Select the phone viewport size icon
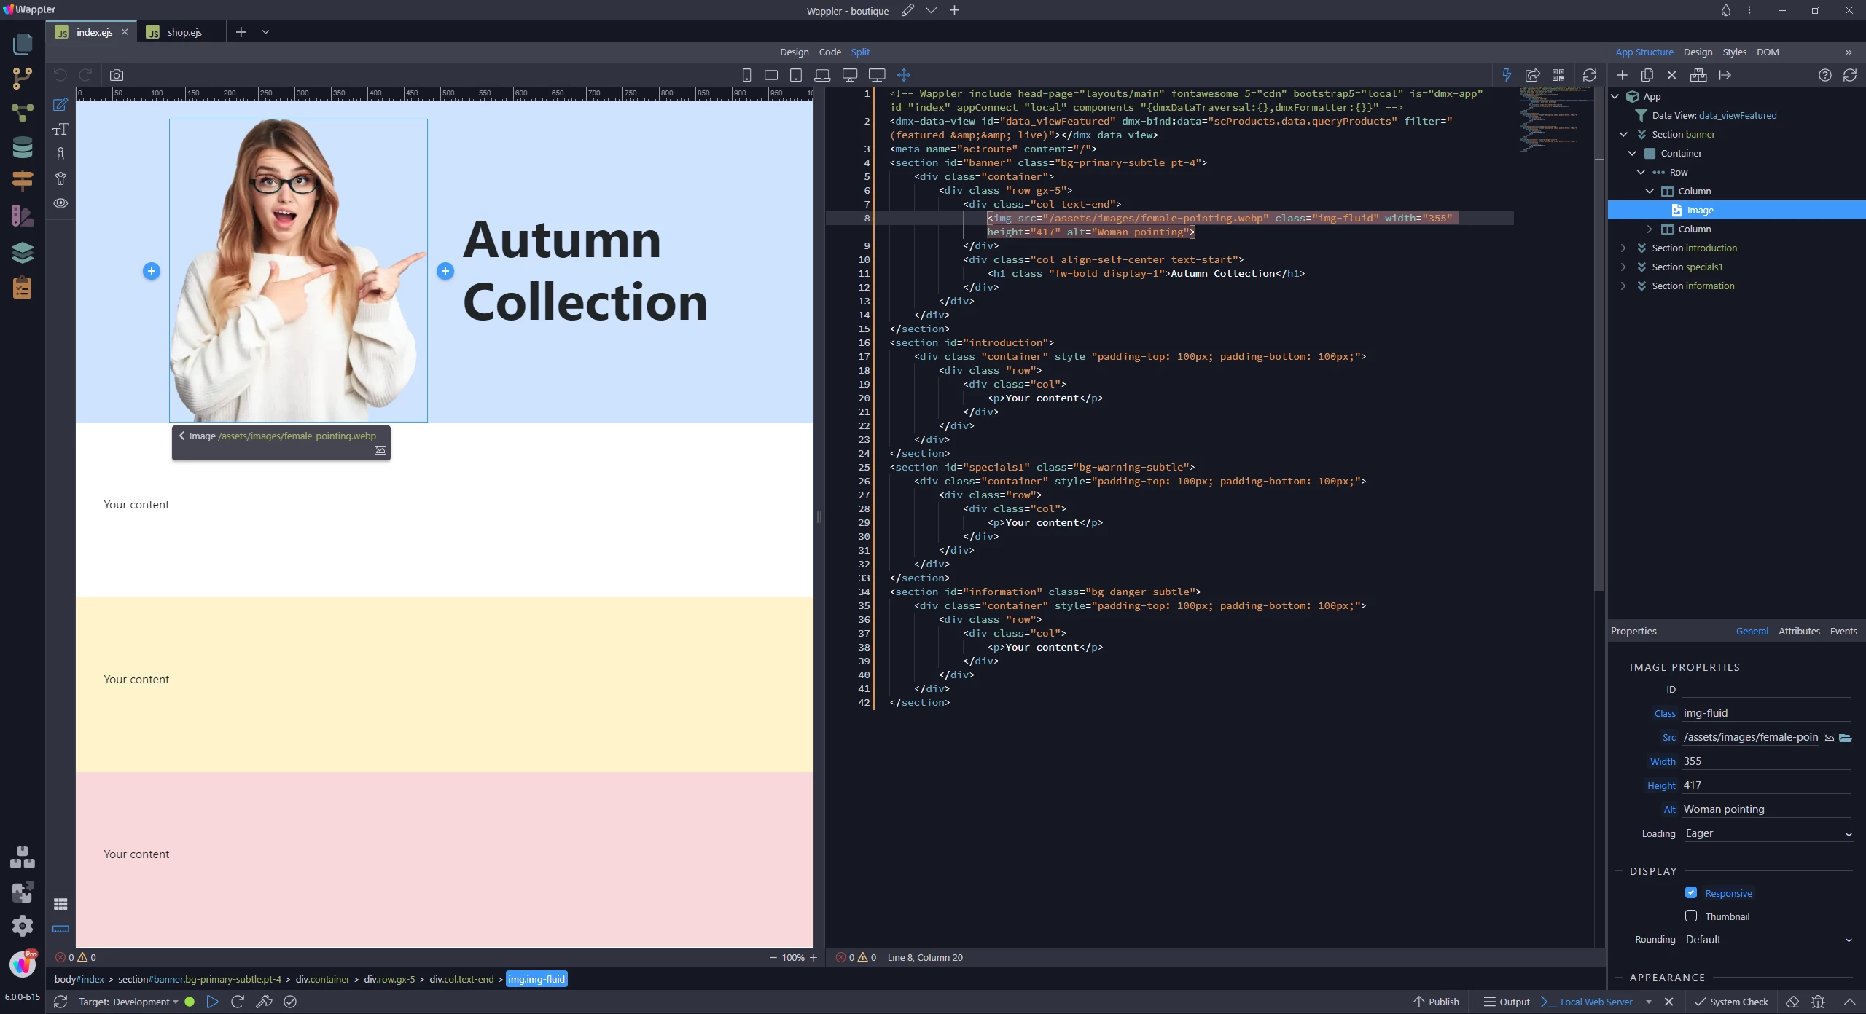Viewport: 1866px width, 1014px height. click(x=746, y=75)
